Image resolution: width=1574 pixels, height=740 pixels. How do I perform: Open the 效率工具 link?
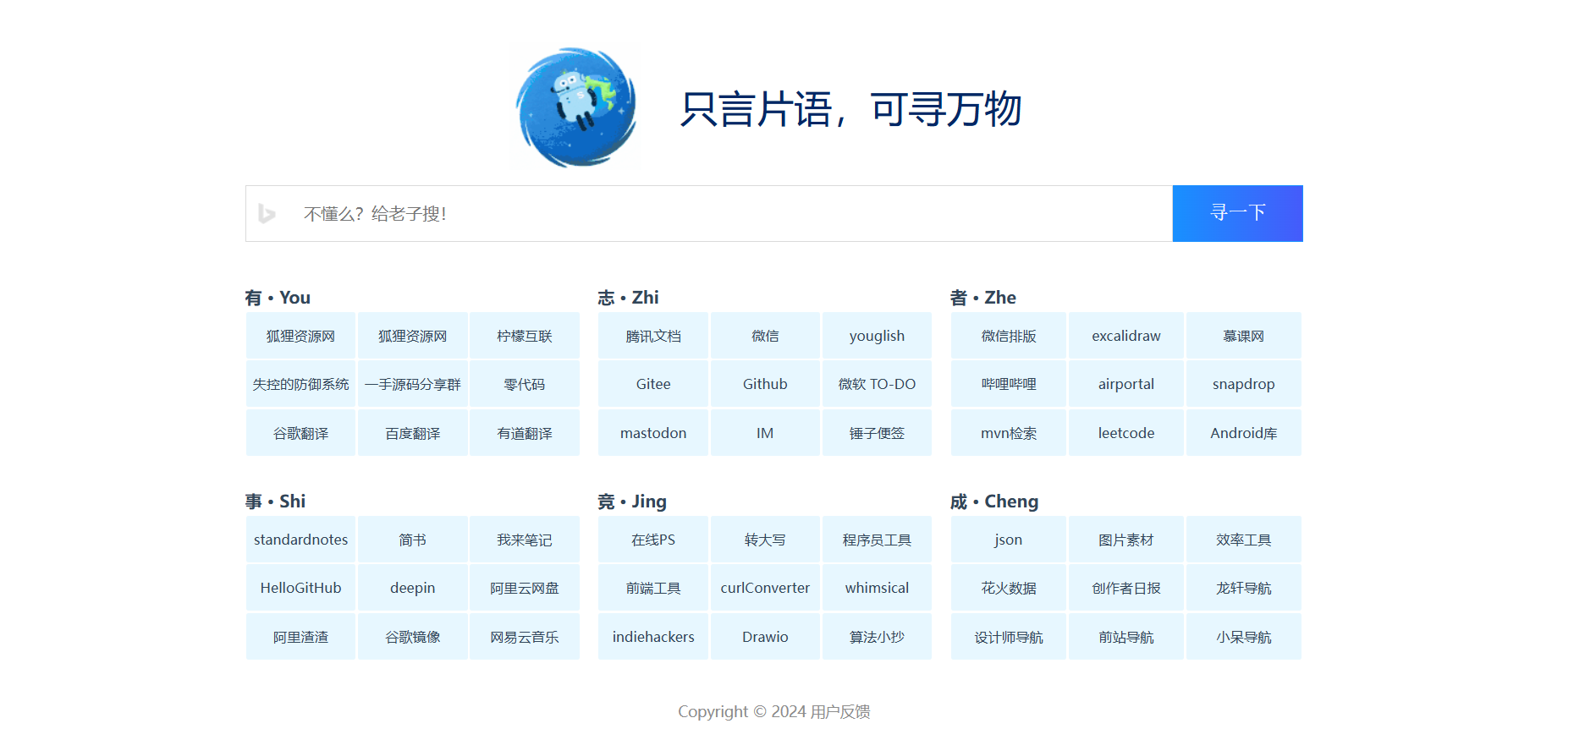click(1244, 540)
